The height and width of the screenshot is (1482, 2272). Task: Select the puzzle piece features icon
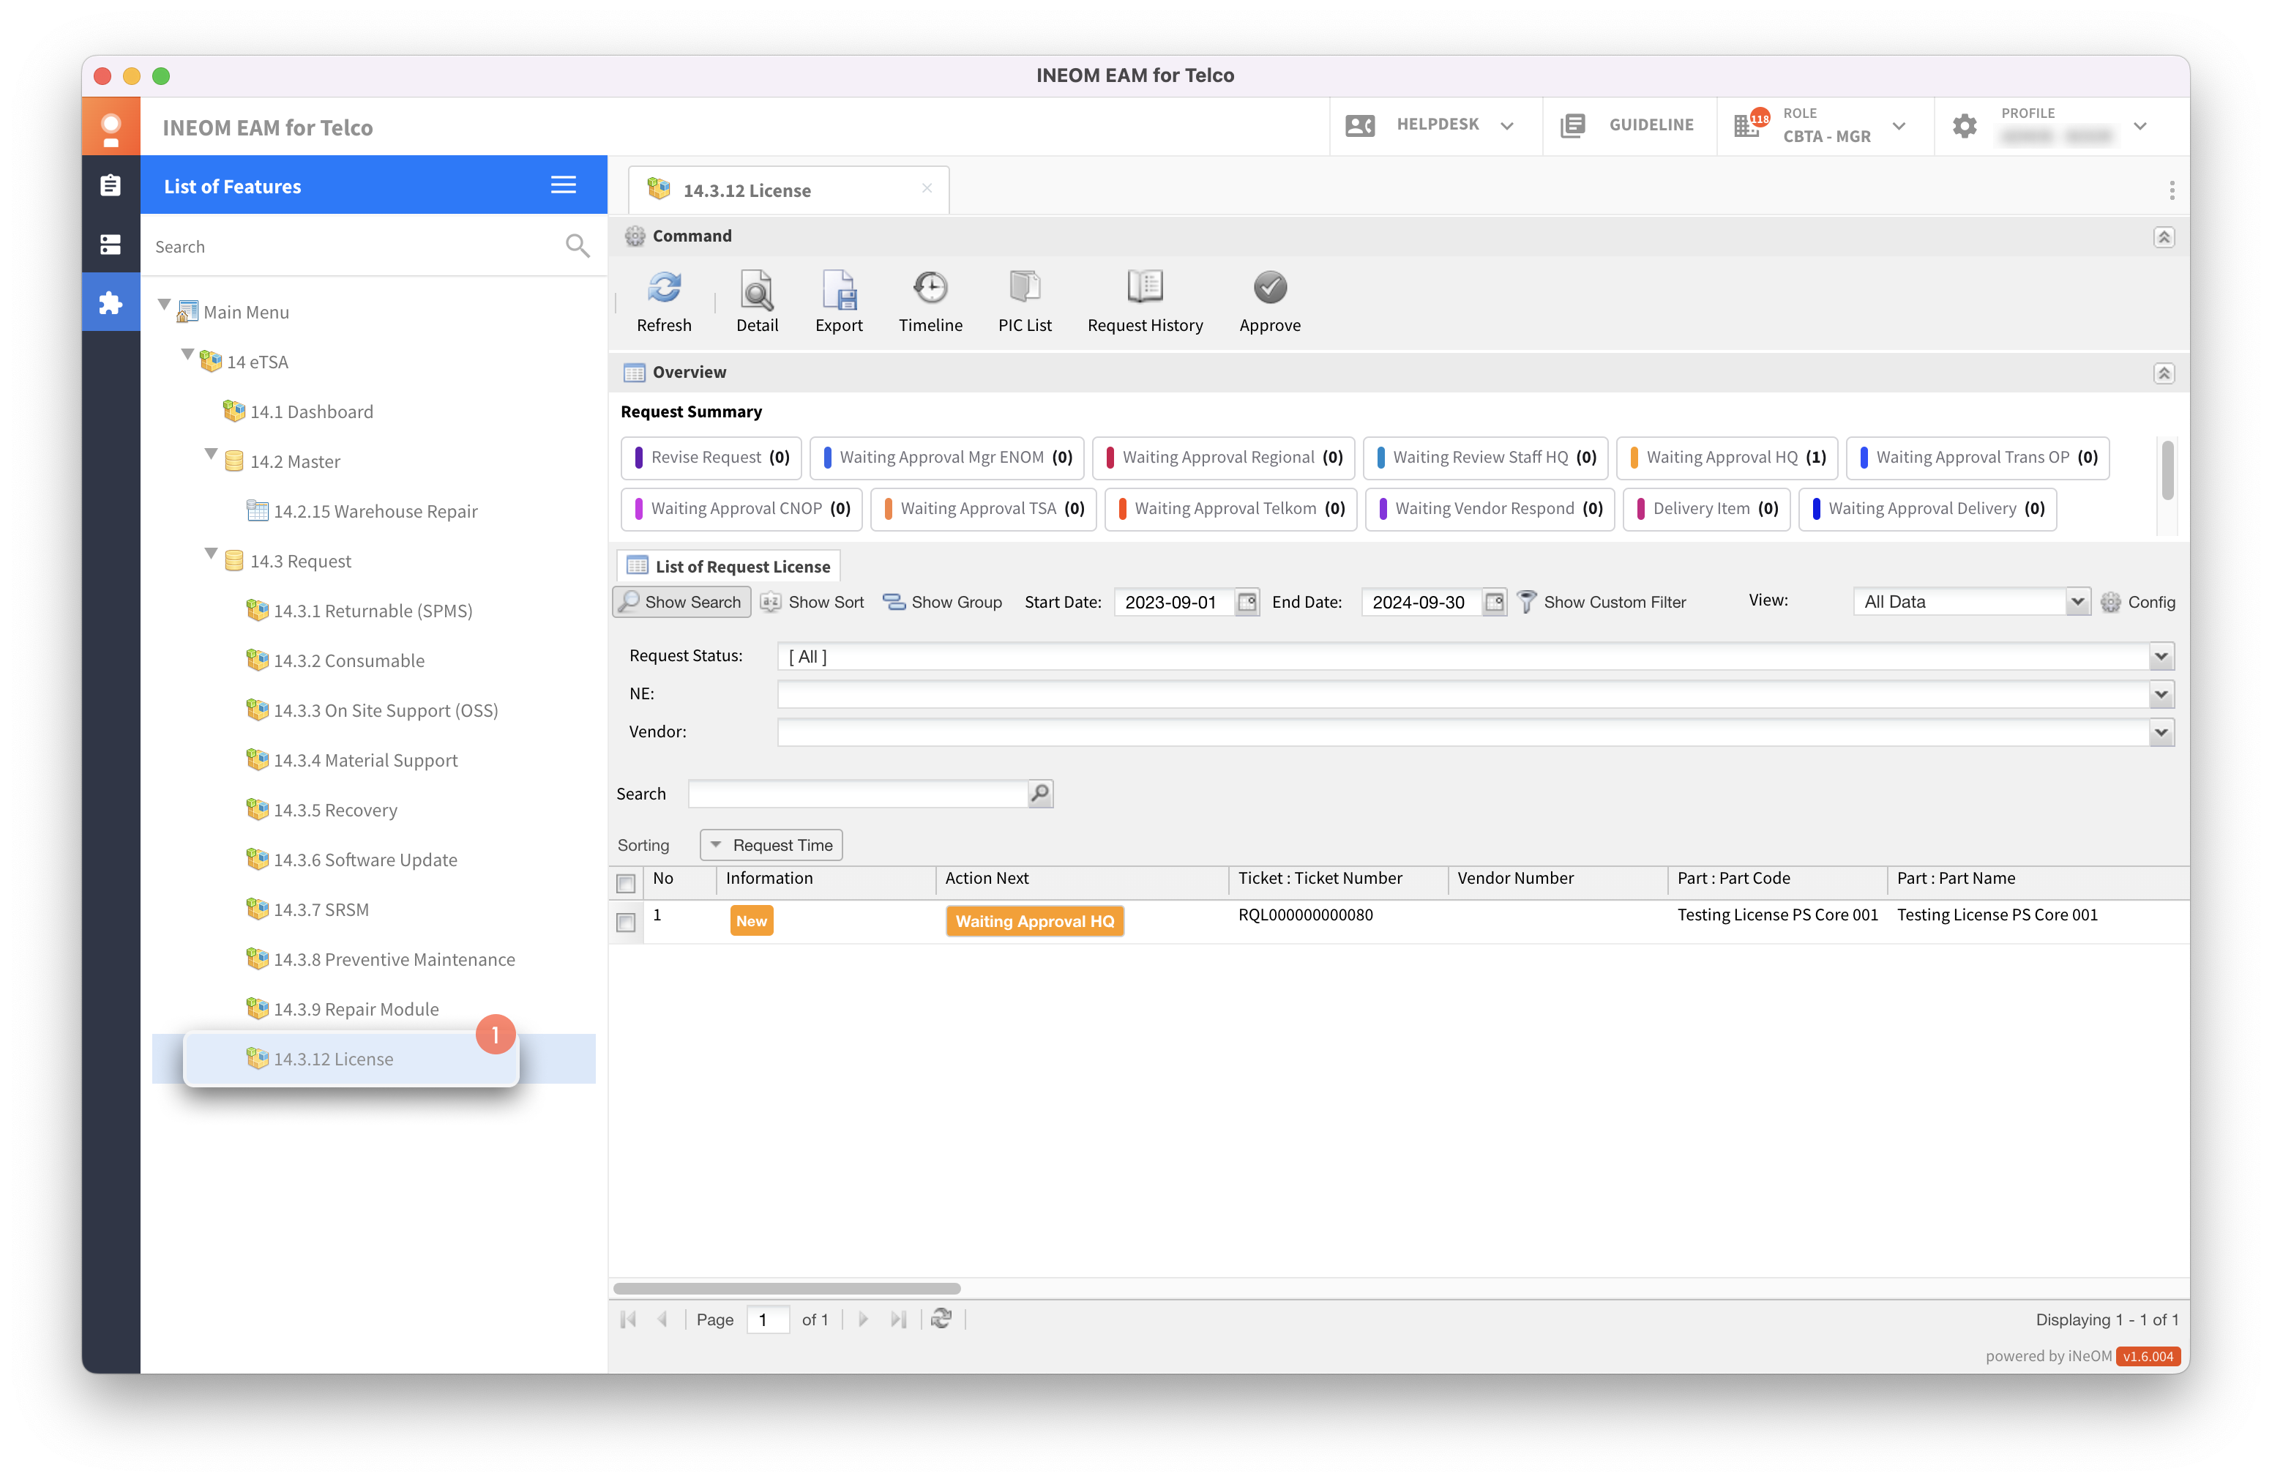(111, 304)
